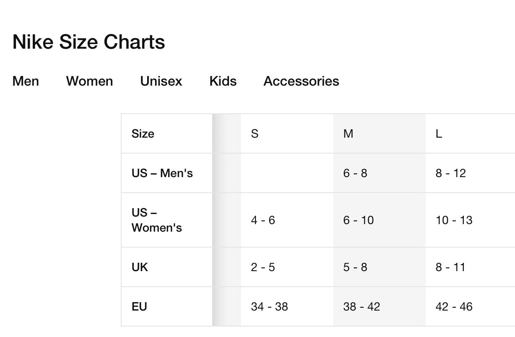Select the Unisex tab

coord(161,81)
